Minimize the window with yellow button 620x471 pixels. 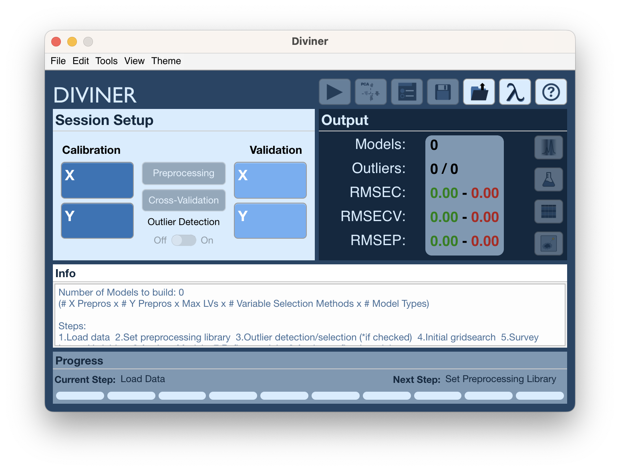pyautogui.click(x=72, y=42)
